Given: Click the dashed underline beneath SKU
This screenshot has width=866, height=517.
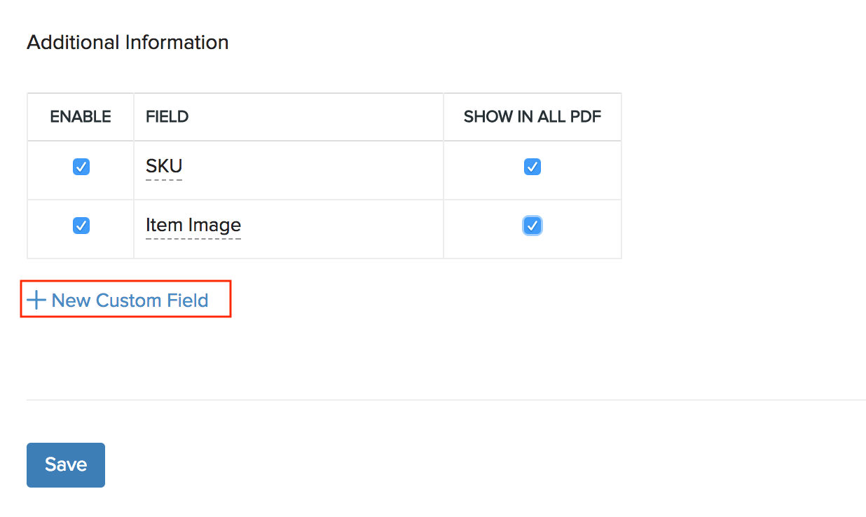Looking at the screenshot, I should click(x=164, y=180).
